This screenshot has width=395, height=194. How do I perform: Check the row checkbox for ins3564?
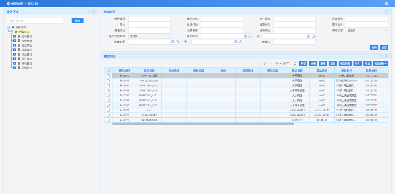click(108, 86)
